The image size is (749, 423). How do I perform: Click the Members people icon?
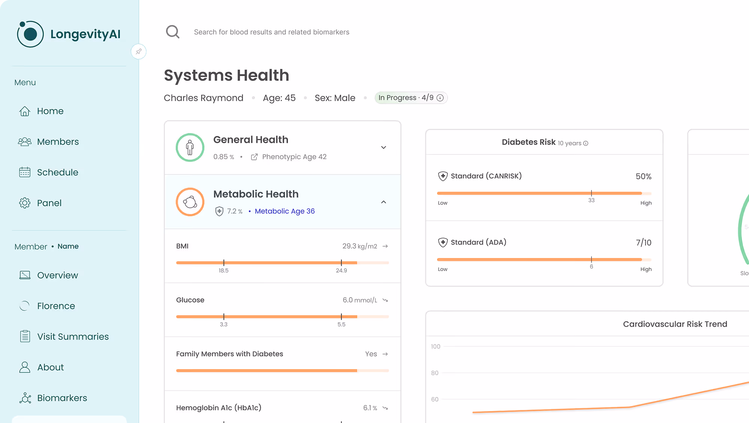(x=25, y=142)
